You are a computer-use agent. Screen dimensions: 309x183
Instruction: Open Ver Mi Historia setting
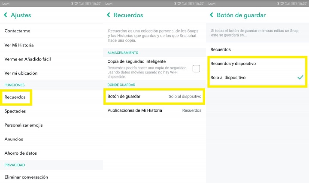coord(51,45)
